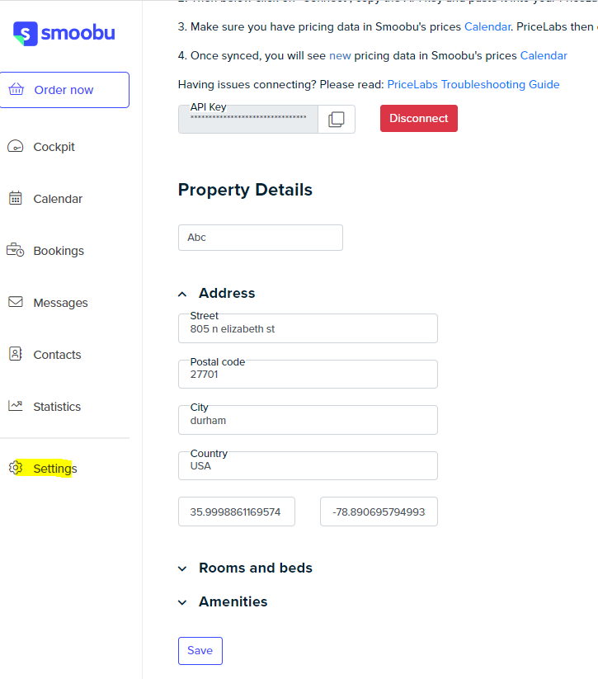This screenshot has height=679, width=598.
Task: Click the Save button
Action: pos(200,650)
